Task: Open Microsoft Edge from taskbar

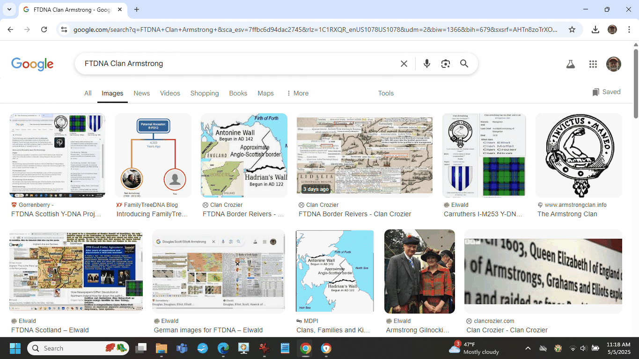Action: tap(223, 348)
